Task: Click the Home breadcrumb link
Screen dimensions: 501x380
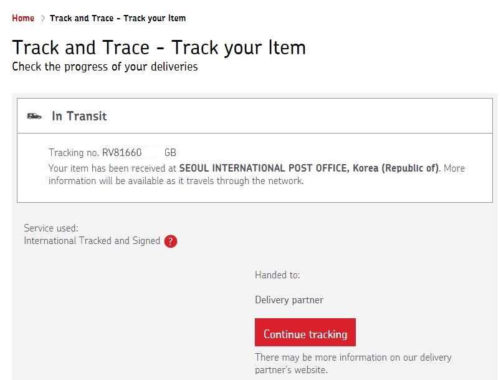Action: [23, 18]
